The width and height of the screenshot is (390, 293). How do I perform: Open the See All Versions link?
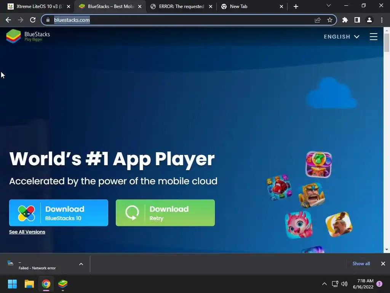[x=27, y=232]
